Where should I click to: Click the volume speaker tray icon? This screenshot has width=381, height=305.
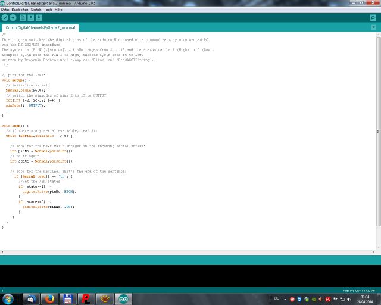pyautogui.click(x=349, y=300)
